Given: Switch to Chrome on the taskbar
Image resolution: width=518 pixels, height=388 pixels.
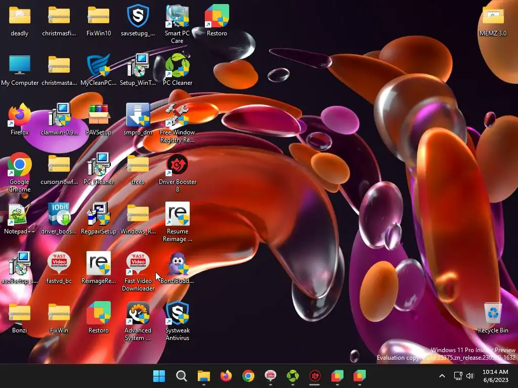Looking at the screenshot, I should pos(248,375).
